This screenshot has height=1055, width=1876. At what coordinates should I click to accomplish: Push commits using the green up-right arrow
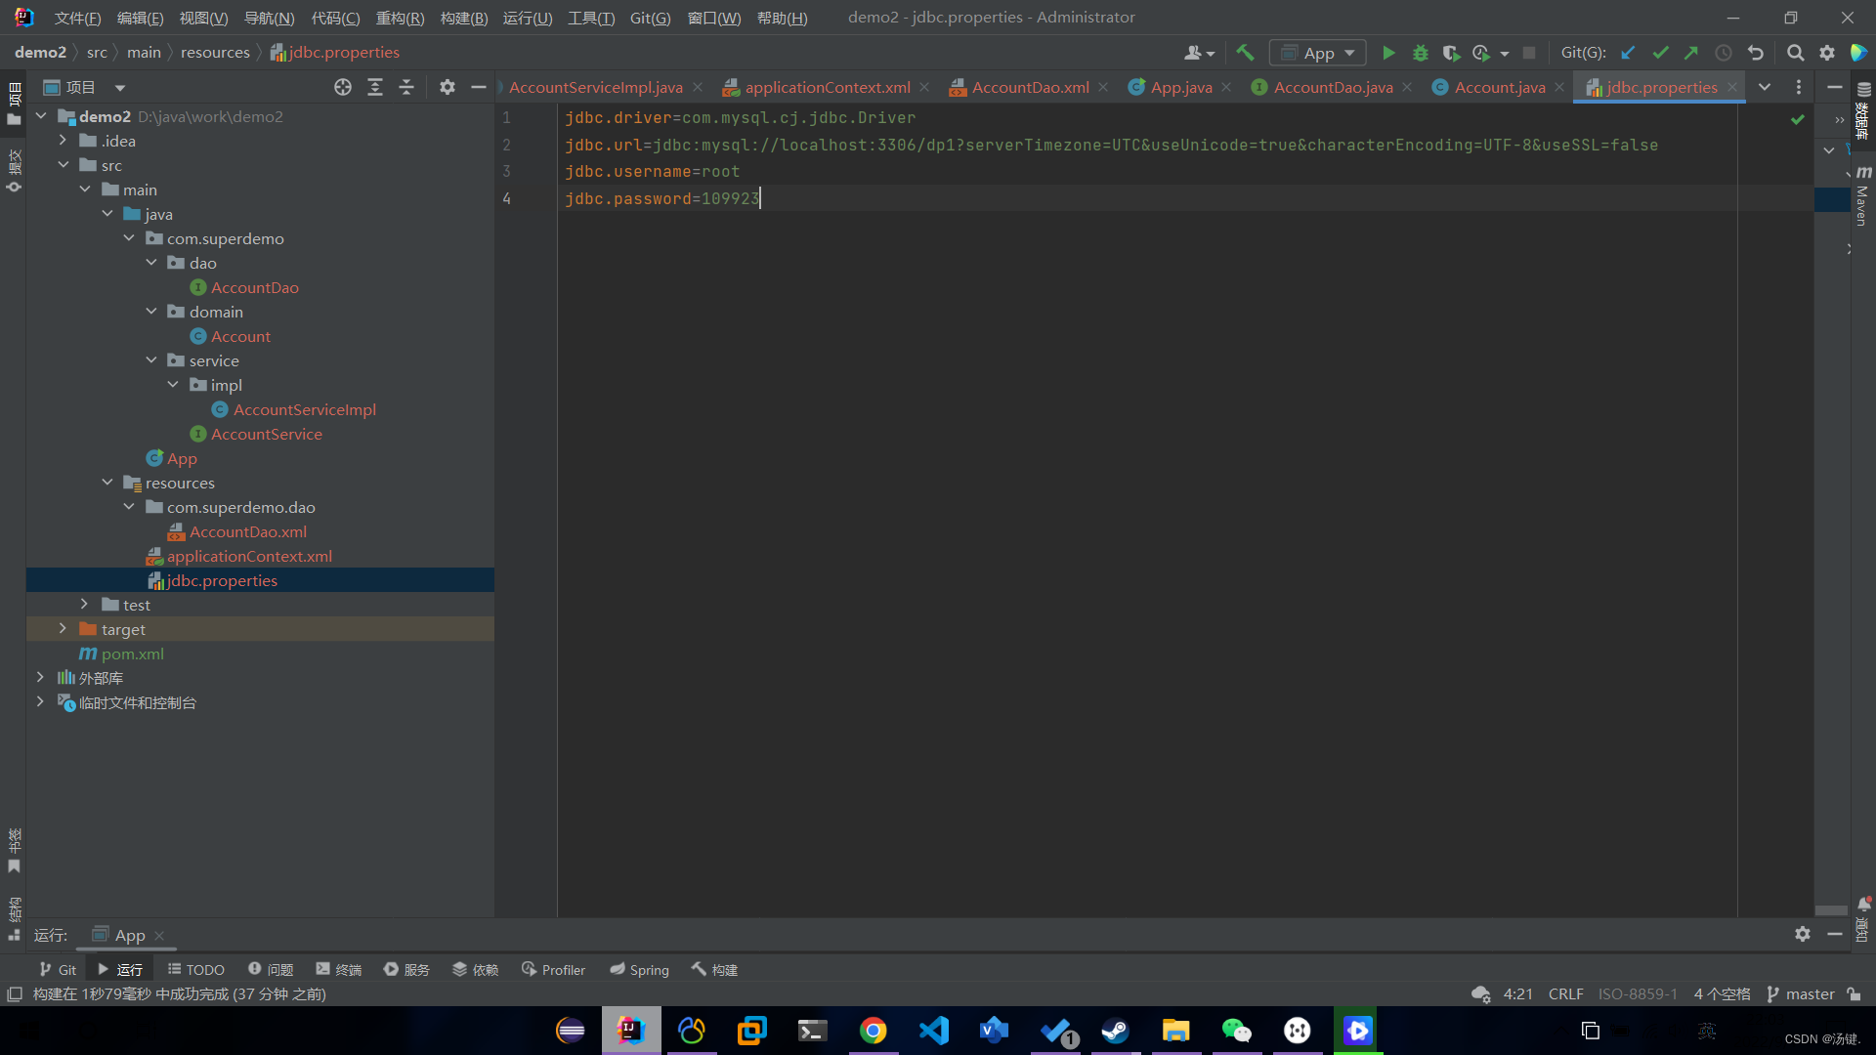1691,53
